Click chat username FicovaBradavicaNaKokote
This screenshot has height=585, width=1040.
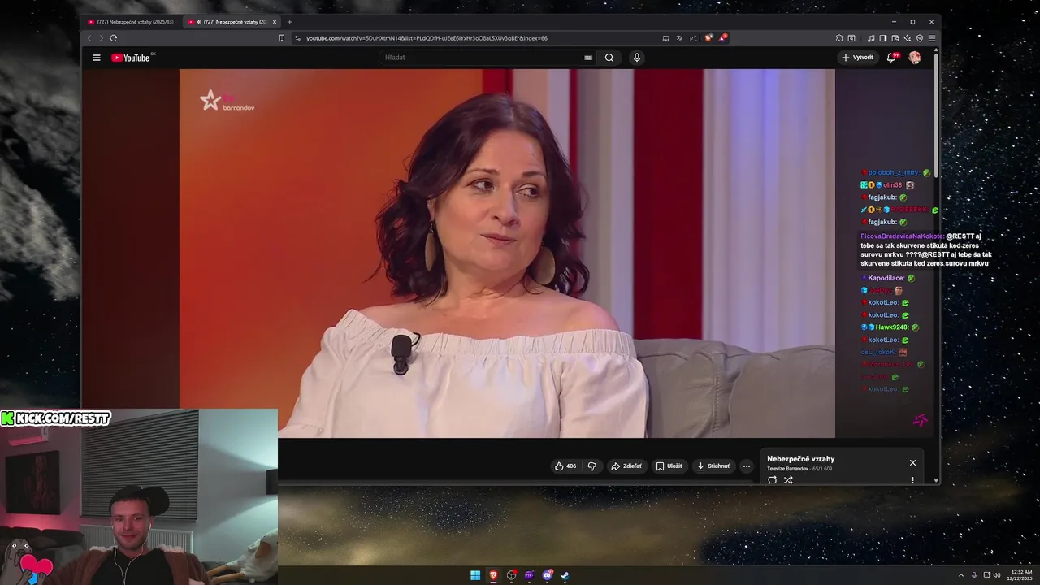click(902, 236)
